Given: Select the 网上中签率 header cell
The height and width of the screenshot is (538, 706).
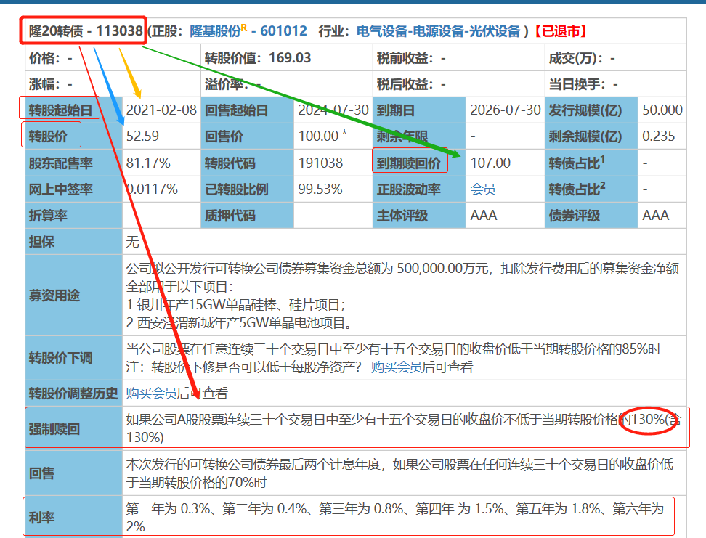Looking at the screenshot, I should [74, 189].
